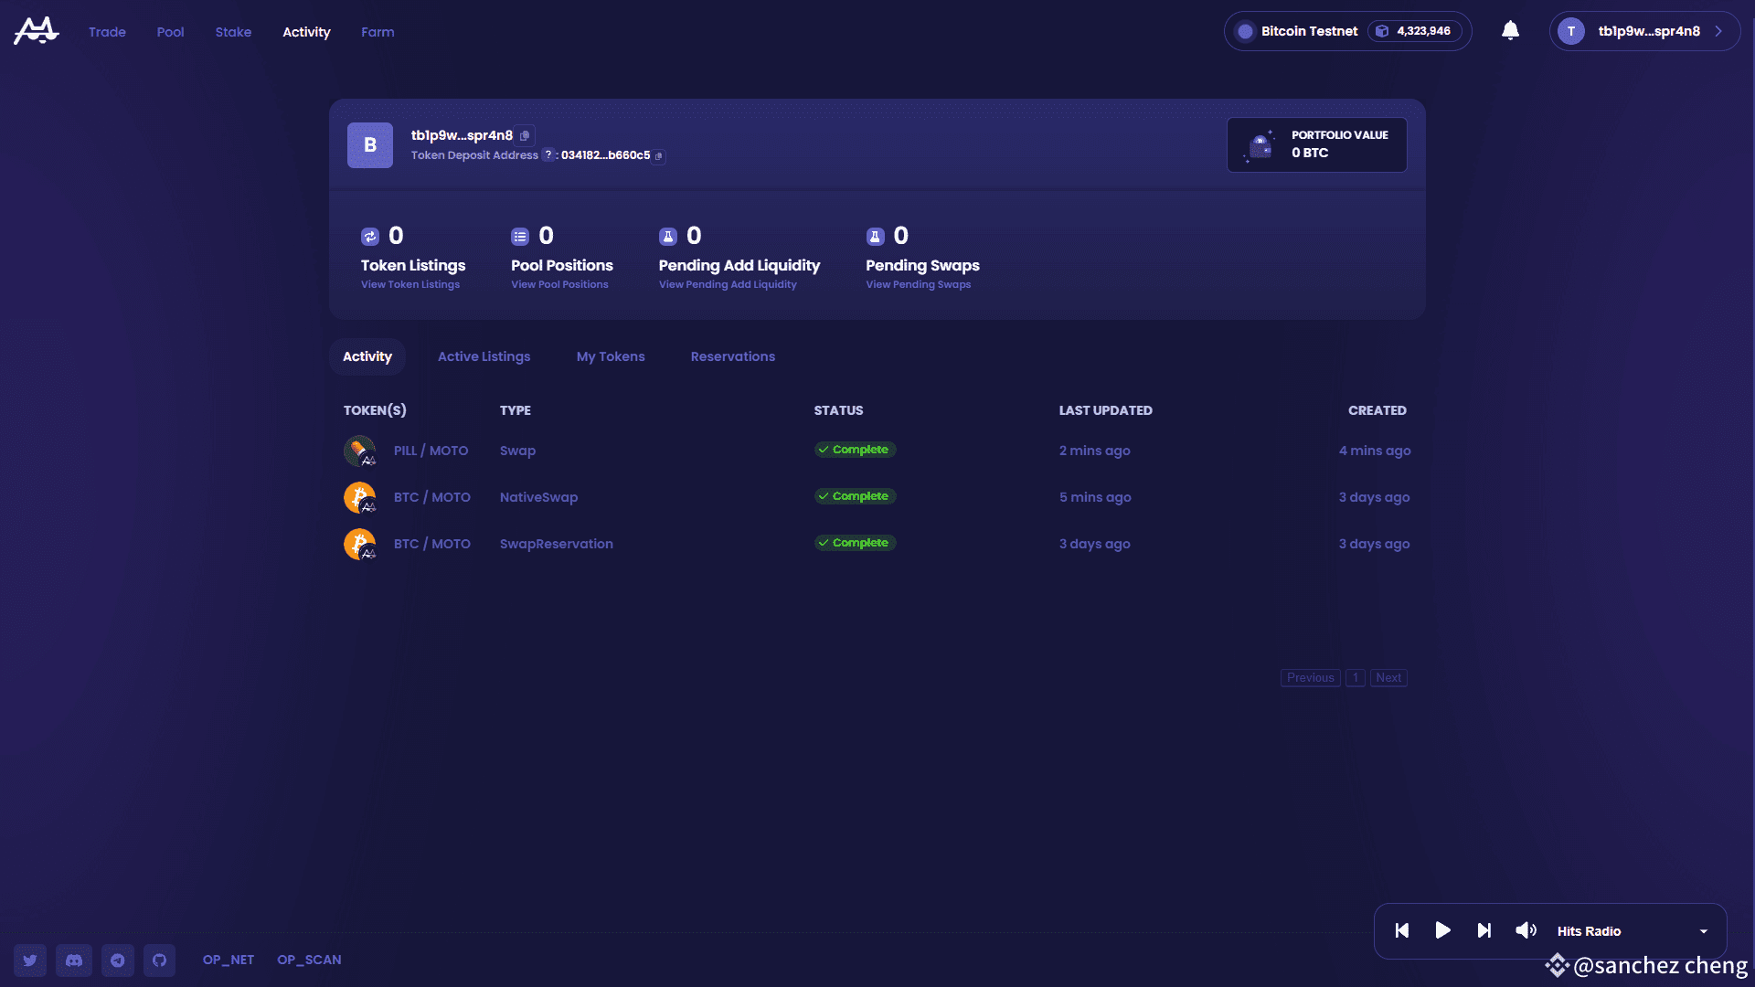Click the notification bell icon
Screen dimensions: 1755x987
[x=1510, y=31]
